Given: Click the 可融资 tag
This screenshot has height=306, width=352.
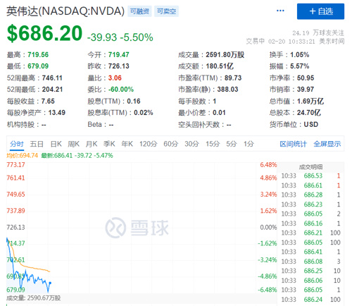Looking at the screenshot, I should coord(139,11).
